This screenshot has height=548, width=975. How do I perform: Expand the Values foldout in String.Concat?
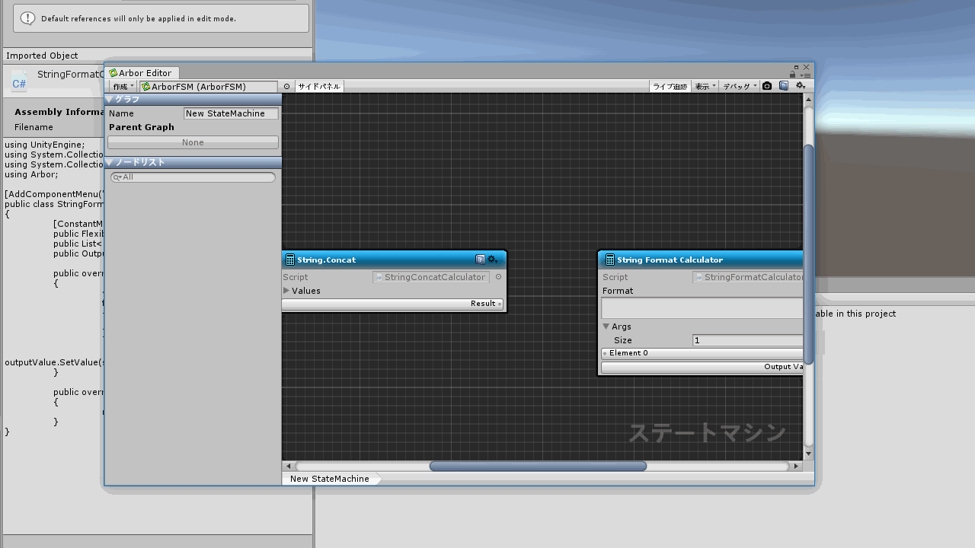(287, 291)
